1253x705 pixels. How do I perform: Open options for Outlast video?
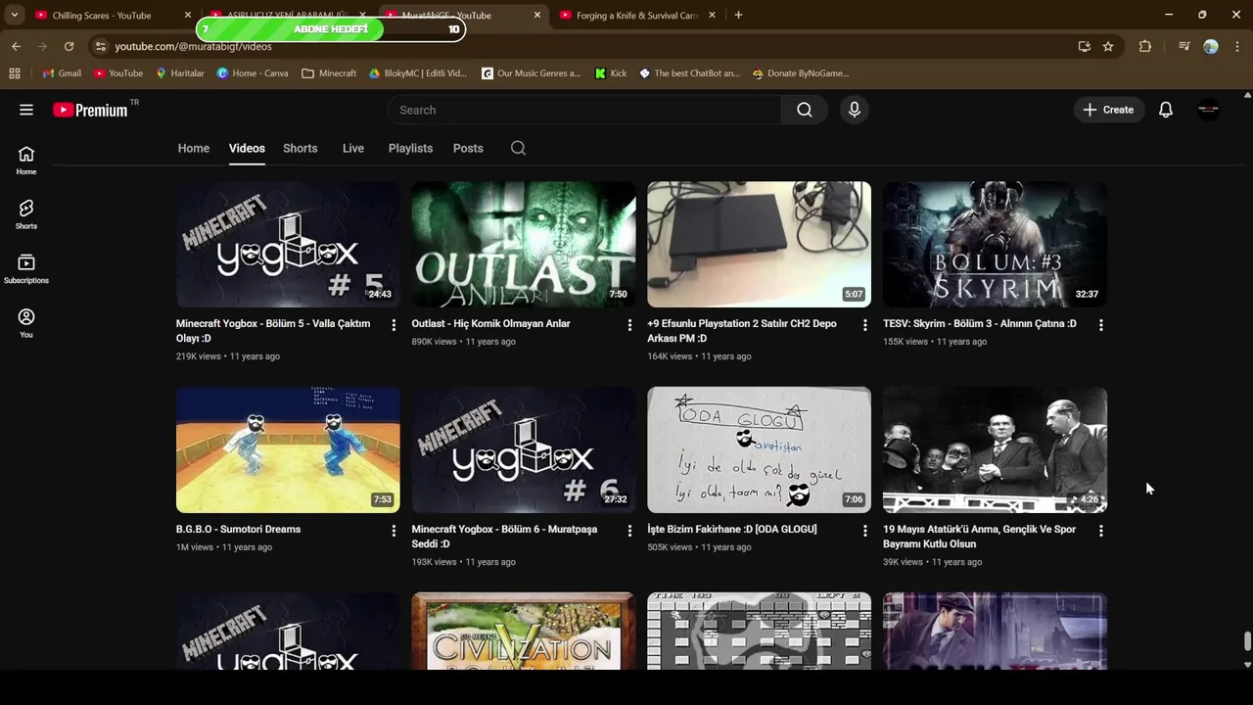click(629, 325)
